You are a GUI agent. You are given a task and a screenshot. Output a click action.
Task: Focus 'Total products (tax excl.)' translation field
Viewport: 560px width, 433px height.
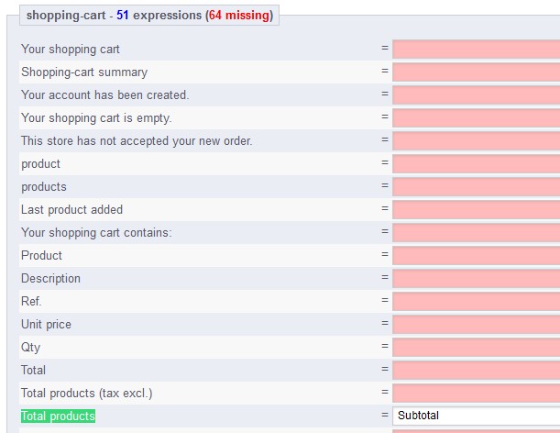[476, 394]
